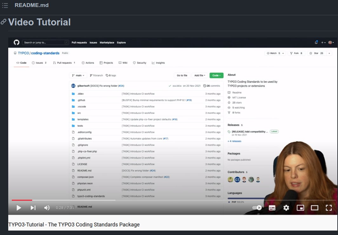Enable theater mode
Viewport: 338px width, 235px height.
[315, 208]
